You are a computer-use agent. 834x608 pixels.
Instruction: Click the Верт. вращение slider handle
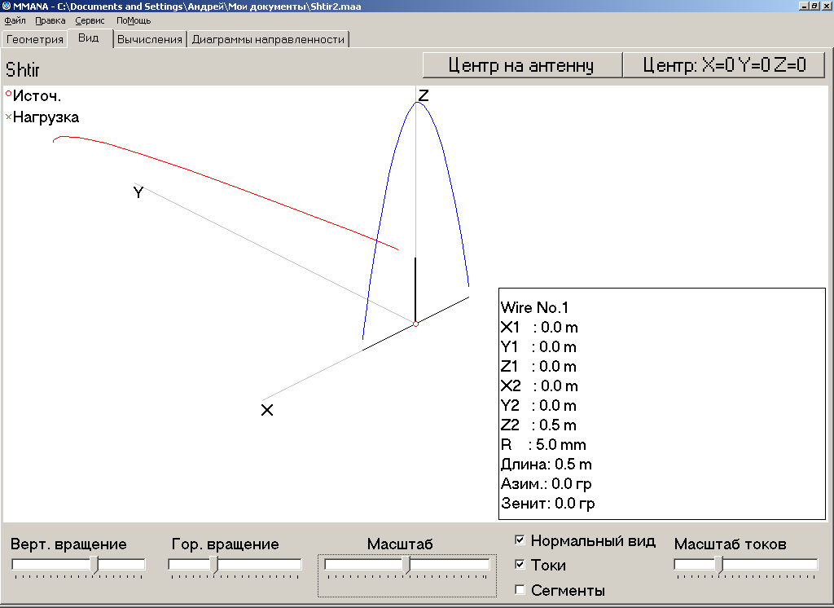(94, 565)
